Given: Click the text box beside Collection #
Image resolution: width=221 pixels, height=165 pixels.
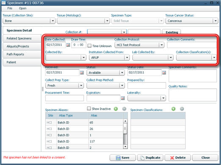Looking at the screenshot, I should tap(145, 32).
